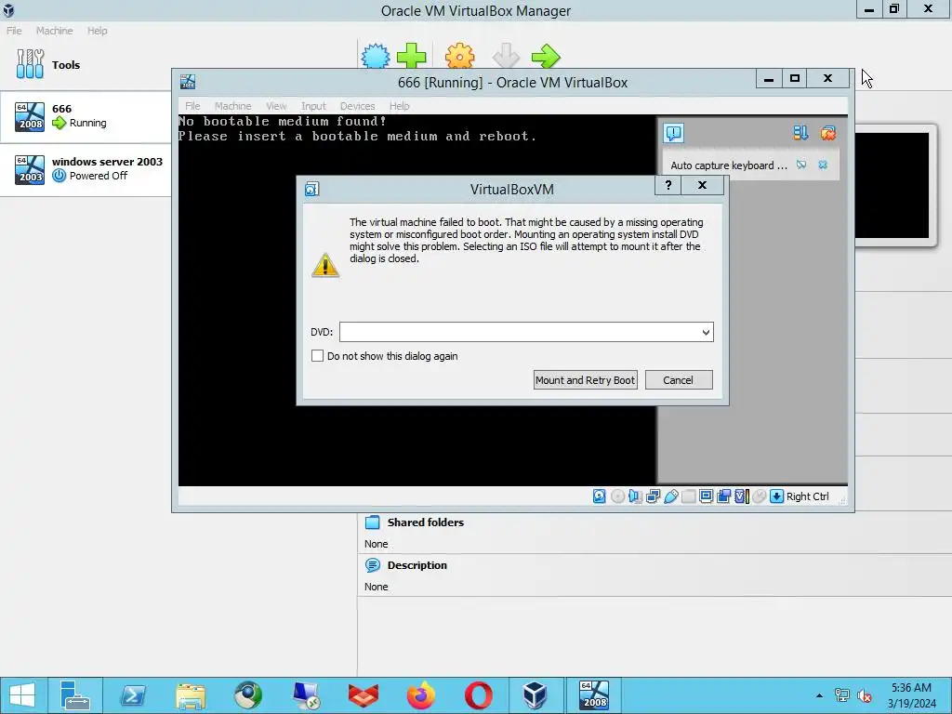This screenshot has height=714, width=952.
Task: Click the network status icon in VM statusbar
Action: click(654, 496)
